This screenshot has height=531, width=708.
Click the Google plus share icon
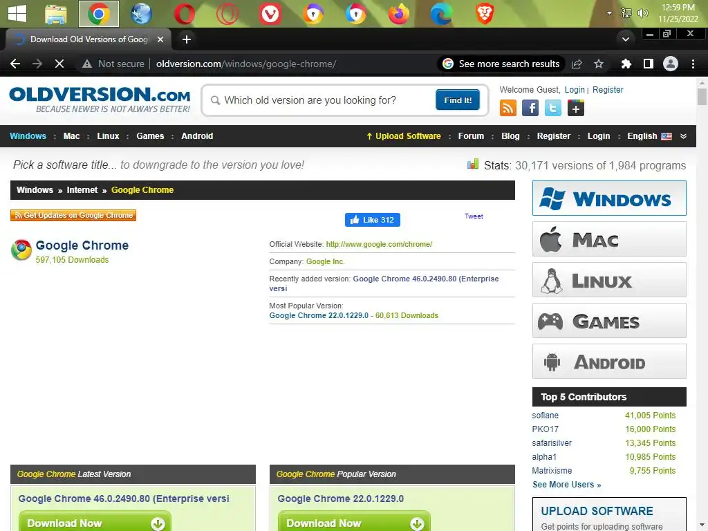[576, 109]
